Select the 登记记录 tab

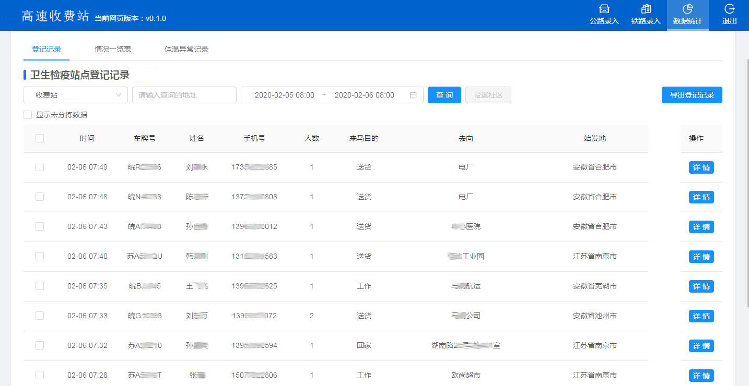pyautogui.click(x=46, y=49)
